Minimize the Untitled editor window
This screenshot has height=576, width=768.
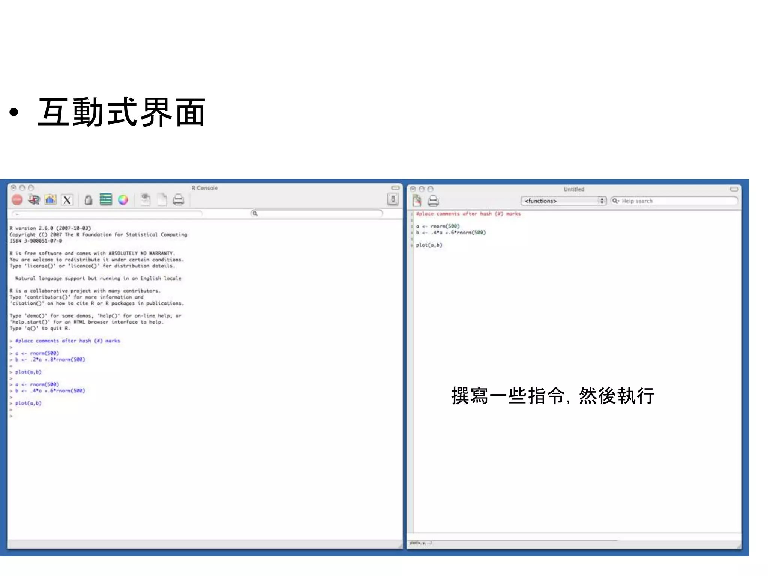click(x=421, y=189)
